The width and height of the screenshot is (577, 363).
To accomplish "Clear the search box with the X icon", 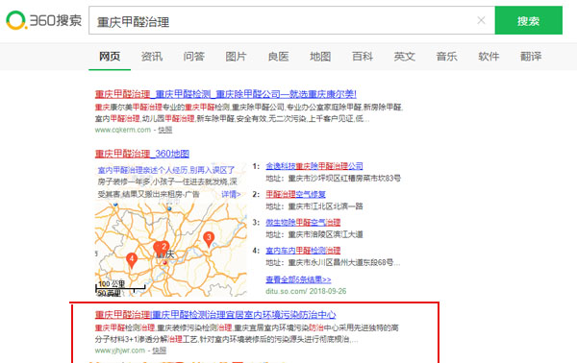I will click(x=481, y=20).
